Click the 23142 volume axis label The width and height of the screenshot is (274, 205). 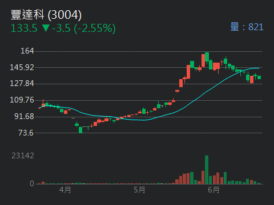23,156
